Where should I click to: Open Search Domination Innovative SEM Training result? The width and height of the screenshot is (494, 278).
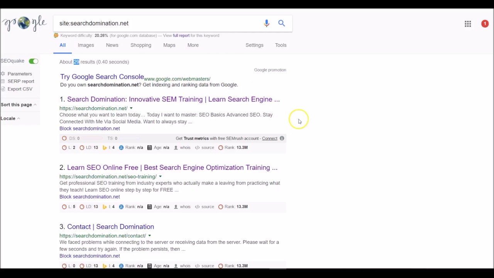173,99
